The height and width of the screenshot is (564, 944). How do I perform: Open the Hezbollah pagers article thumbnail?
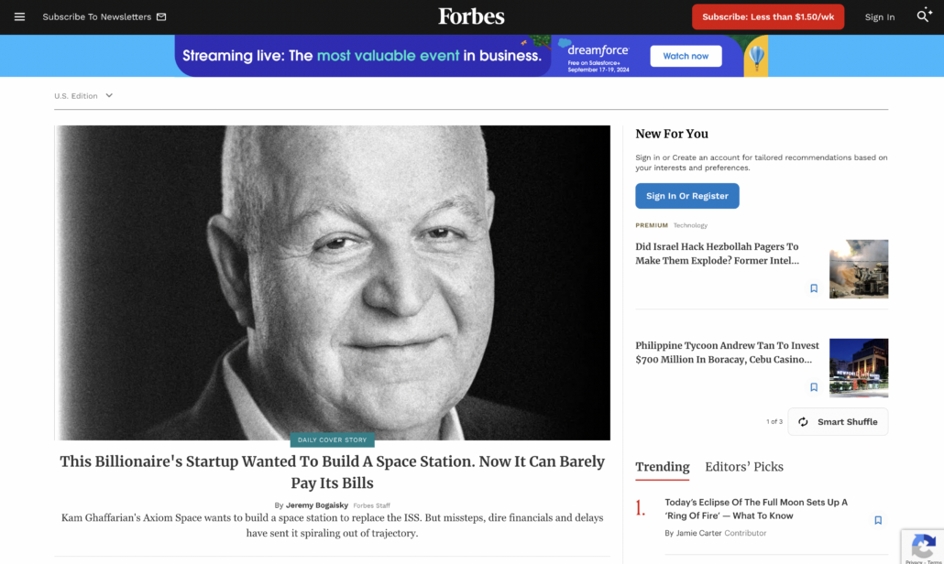click(x=858, y=268)
